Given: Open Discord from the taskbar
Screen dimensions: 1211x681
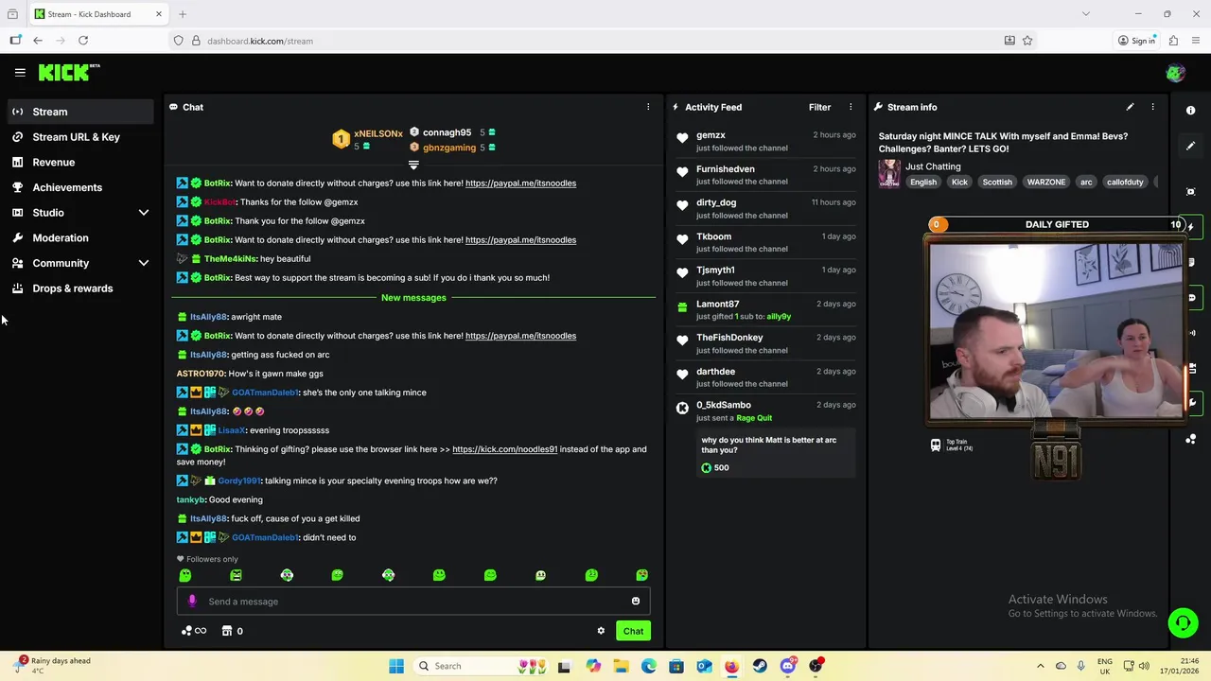Looking at the screenshot, I should click(787, 666).
